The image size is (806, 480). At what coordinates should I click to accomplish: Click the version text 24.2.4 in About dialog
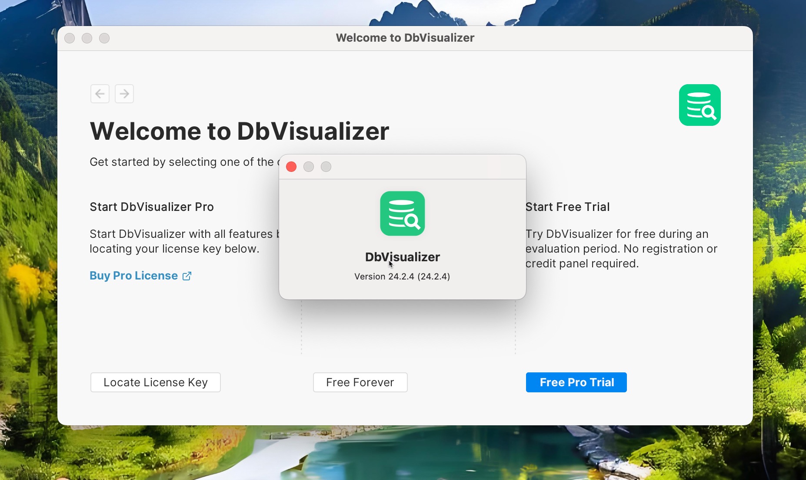pos(402,276)
